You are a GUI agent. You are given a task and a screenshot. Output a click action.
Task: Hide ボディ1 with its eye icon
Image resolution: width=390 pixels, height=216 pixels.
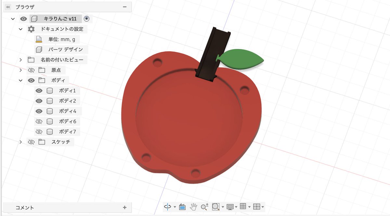39,91
